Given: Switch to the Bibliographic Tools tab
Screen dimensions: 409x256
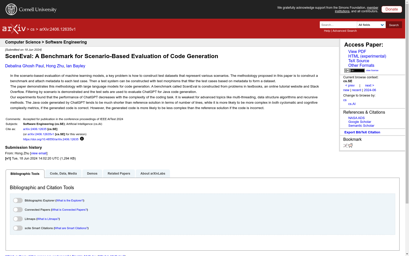Looking at the screenshot, I should point(25,174).
